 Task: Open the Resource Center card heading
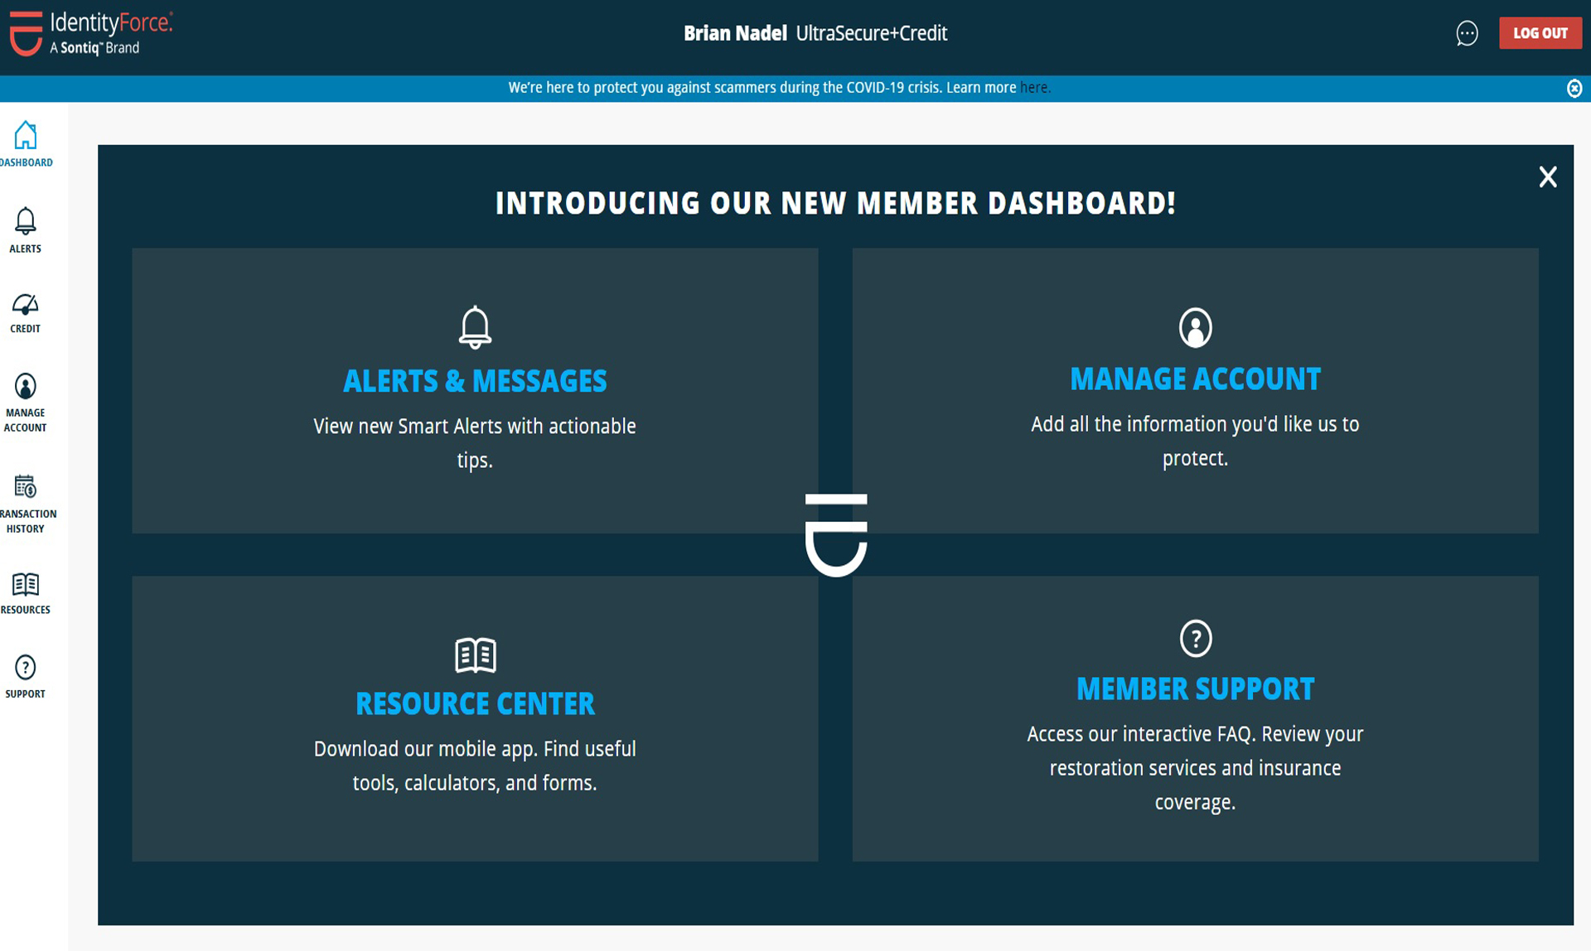pyautogui.click(x=475, y=704)
